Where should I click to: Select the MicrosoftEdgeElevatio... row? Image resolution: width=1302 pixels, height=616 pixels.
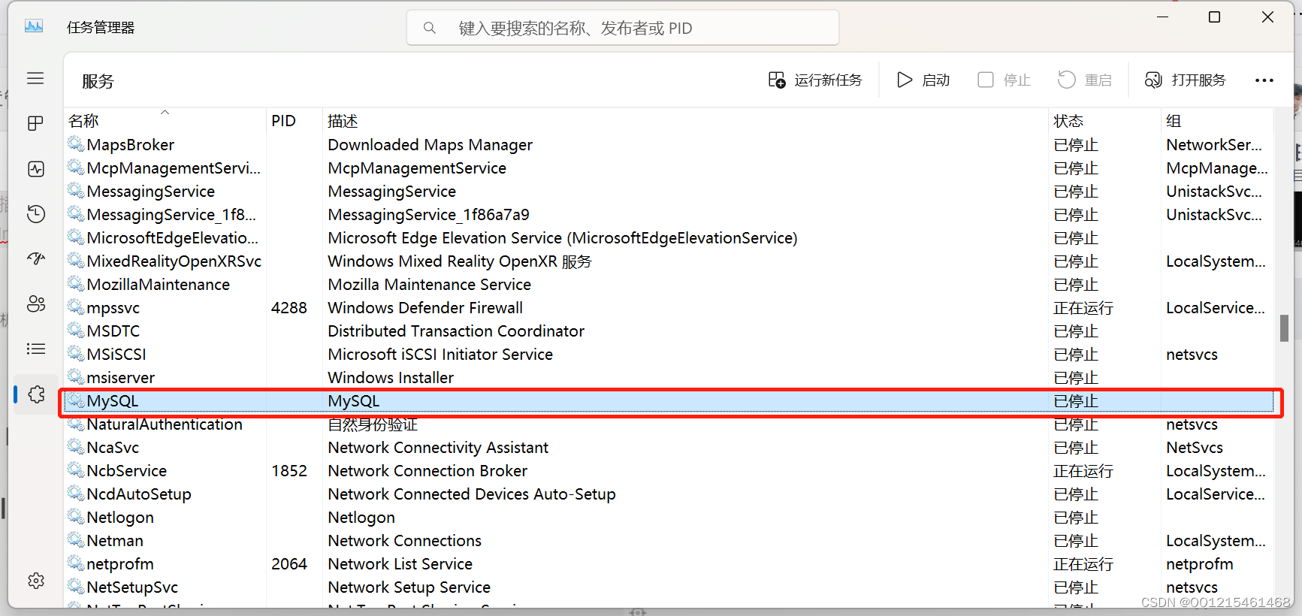[669, 238]
